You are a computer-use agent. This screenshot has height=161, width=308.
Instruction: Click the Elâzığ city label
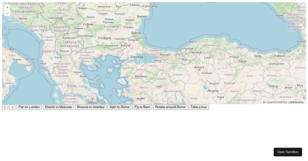click(274, 86)
